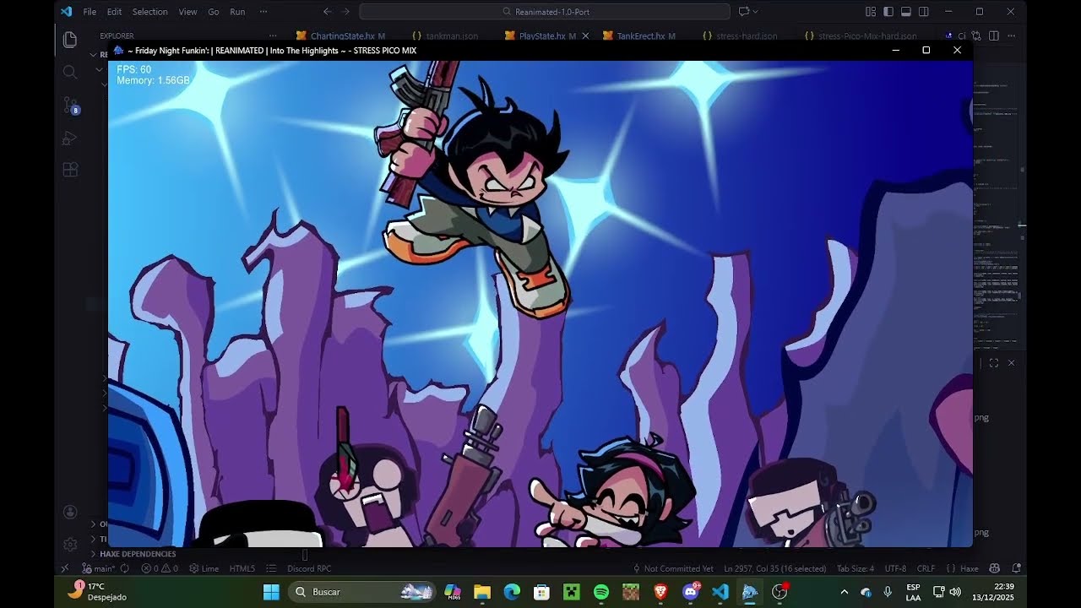
Task: Click the main* branch indicator
Action: coord(100,568)
